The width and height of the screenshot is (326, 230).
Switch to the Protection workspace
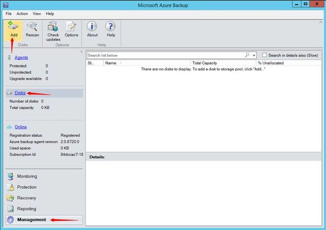coord(26,187)
